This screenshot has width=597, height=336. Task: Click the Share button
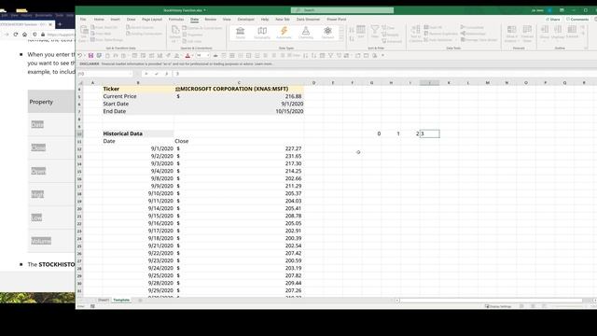click(553, 19)
